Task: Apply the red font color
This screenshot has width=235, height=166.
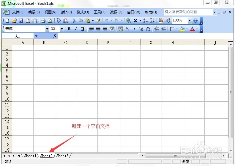Action: click(192, 29)
